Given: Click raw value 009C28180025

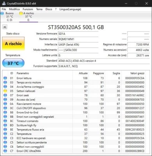Looking at the screenshot, I should (135, 129).
